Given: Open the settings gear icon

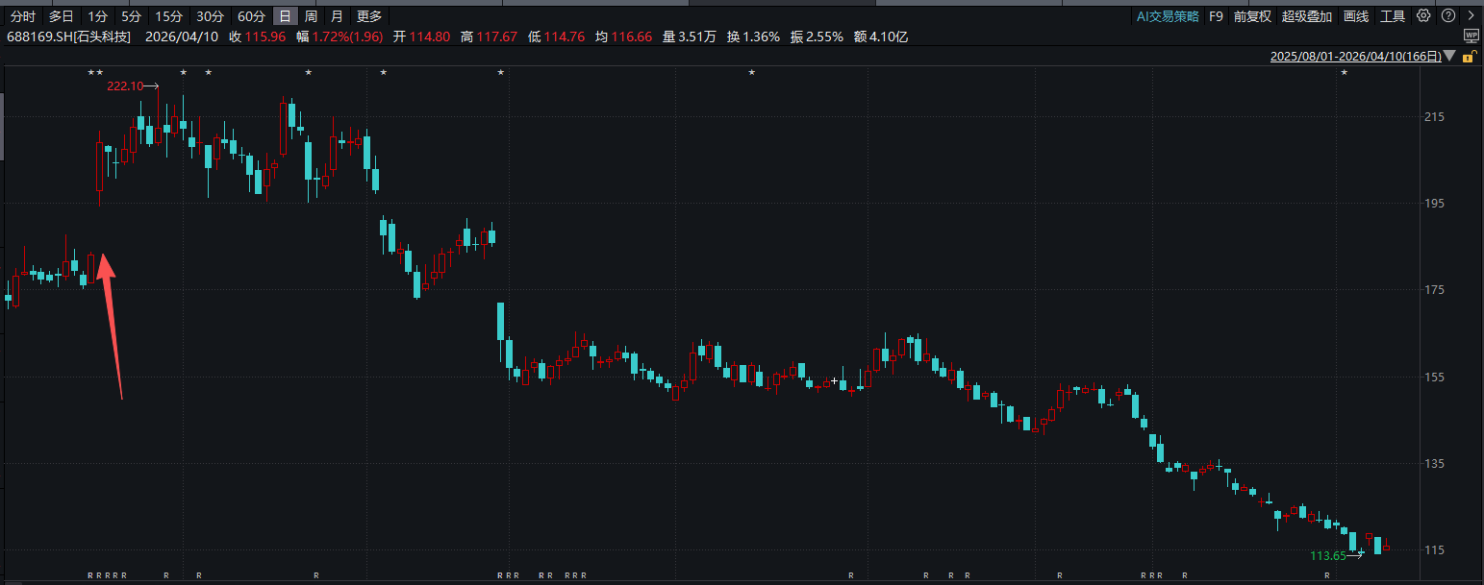Looking at the screenshot, I should [1424, 15].
